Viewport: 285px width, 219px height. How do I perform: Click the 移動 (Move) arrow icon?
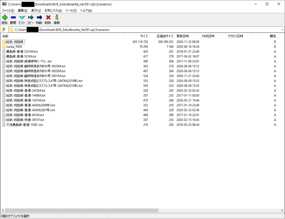pyautogui.click(x=39, y=17)
